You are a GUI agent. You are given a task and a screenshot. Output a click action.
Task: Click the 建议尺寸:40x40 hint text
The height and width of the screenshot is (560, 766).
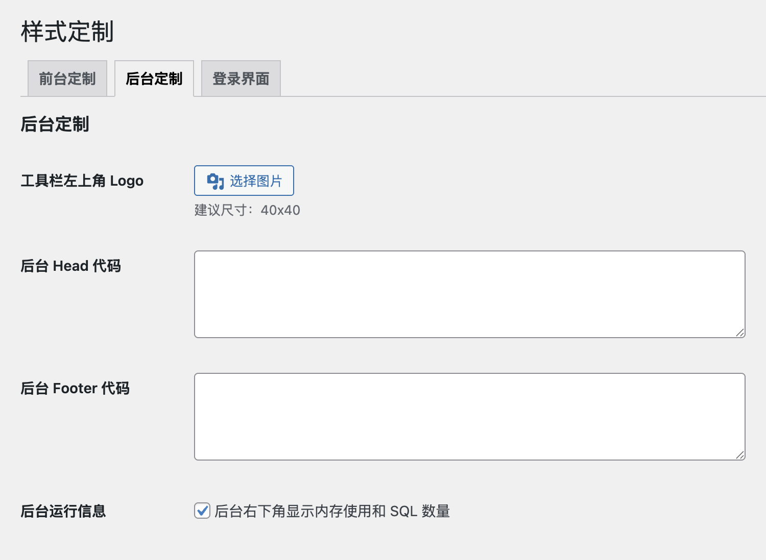247,210
